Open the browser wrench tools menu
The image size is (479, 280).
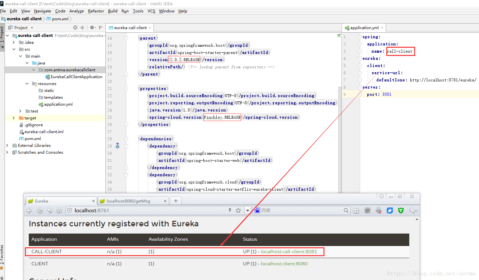coord(413,211)
